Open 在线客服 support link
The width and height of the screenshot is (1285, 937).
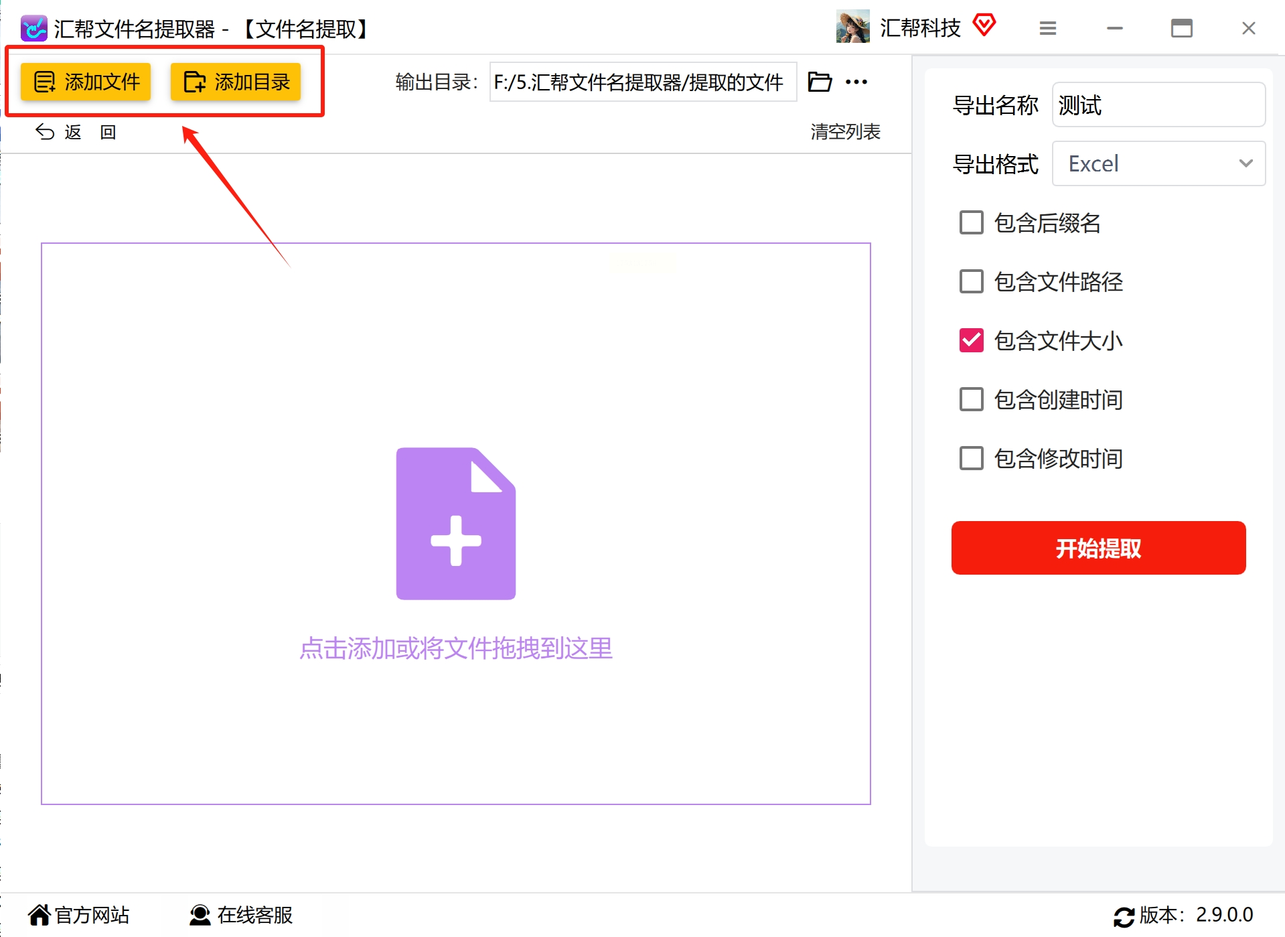241,915
